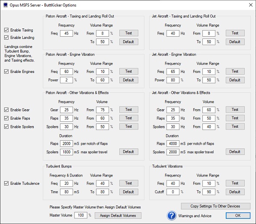Select Jet Engine Power field showing 80
Screen dimensions: 256x224
[x=173, y=80]
